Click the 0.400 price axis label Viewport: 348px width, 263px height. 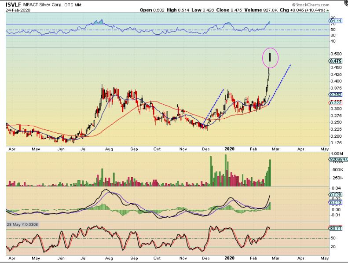pos(336,81)
